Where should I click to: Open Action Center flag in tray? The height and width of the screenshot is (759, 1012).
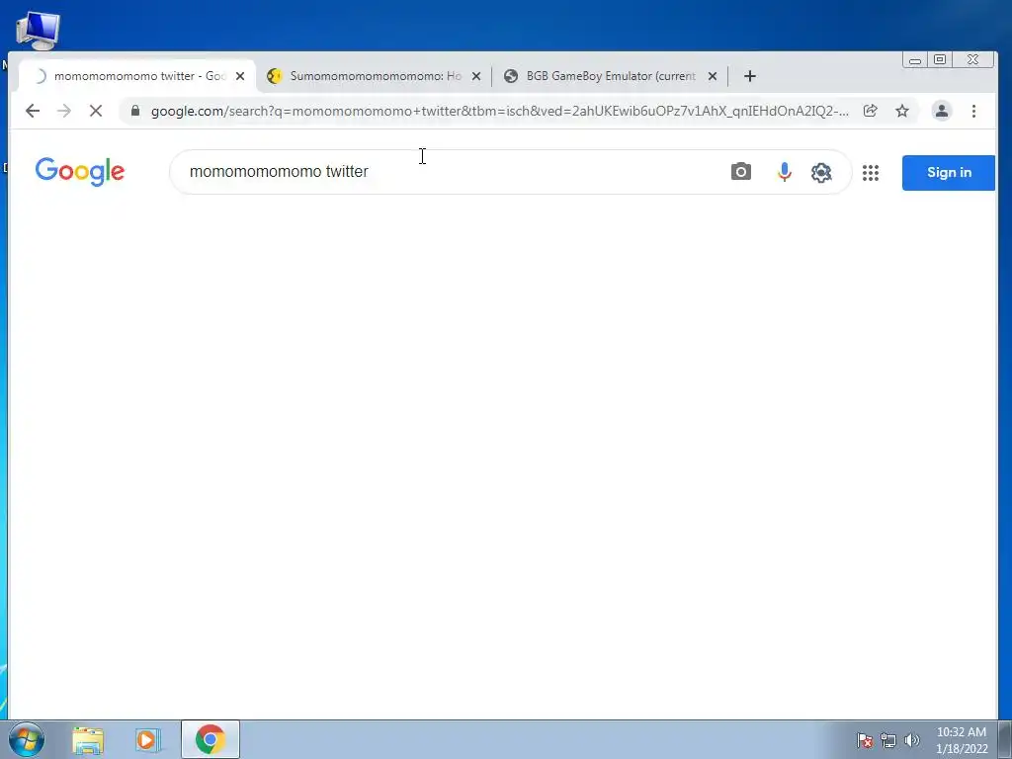[x=864, y=740]
